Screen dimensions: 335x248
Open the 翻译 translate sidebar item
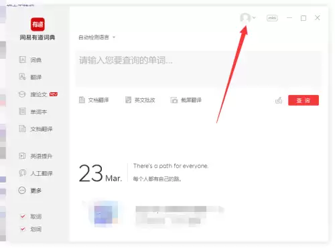click(30, 77)
